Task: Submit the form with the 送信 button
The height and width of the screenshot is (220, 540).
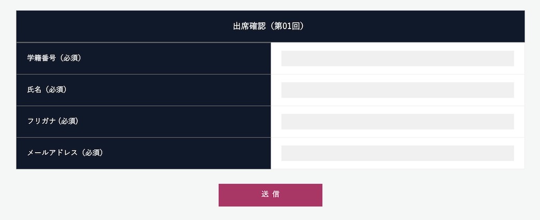Action: click(x=271, y=195)
